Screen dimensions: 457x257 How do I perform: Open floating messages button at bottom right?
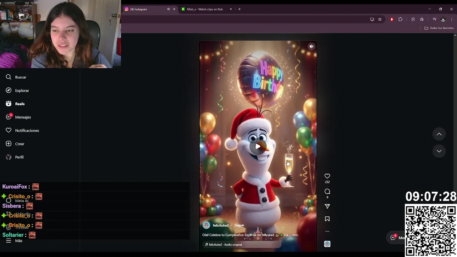pyautogui.click(x=396, y=237)
